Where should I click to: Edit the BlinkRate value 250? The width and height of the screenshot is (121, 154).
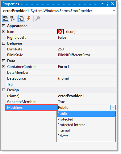pyautogui.click(x=61, y=49)
